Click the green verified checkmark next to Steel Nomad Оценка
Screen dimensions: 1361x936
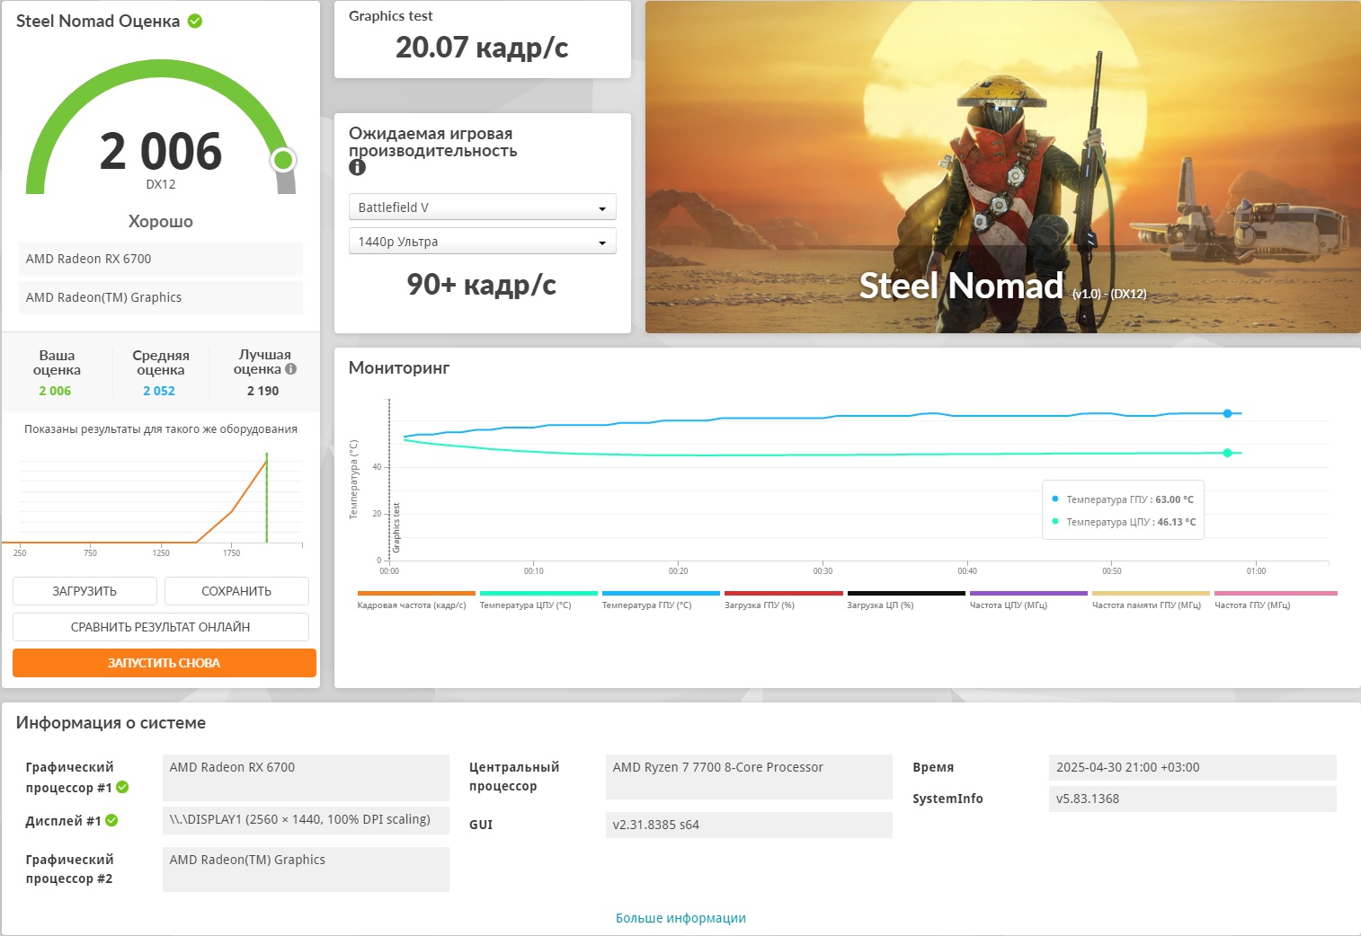(195, 21)
